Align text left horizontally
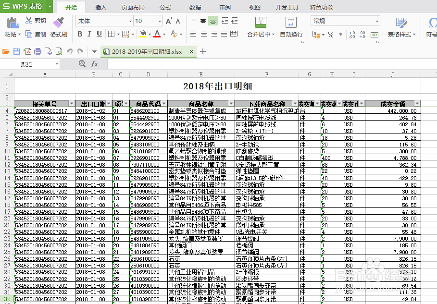437x304 pixels. (193, 34)
